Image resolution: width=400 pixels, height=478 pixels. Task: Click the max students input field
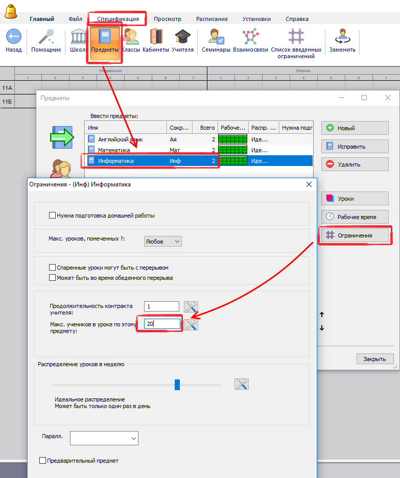(x=162, y=324)
